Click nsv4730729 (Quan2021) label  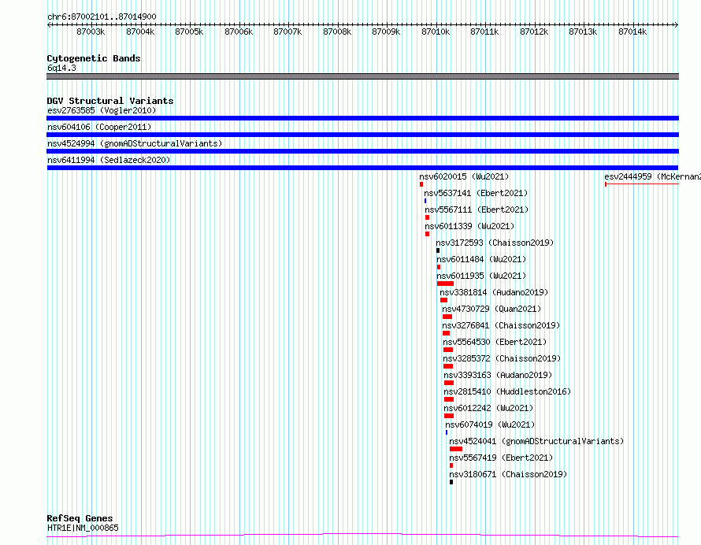tap(491, 309)
